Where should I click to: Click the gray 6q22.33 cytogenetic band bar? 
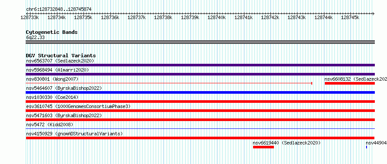coord(200,42)
